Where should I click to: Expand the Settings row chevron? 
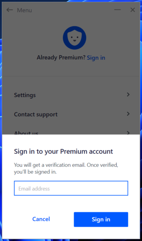point(128,95)
